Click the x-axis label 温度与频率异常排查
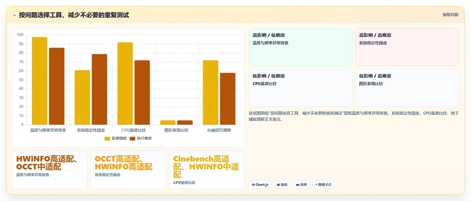471x201 pixels. pyautogui.click(x=48, y=130)
